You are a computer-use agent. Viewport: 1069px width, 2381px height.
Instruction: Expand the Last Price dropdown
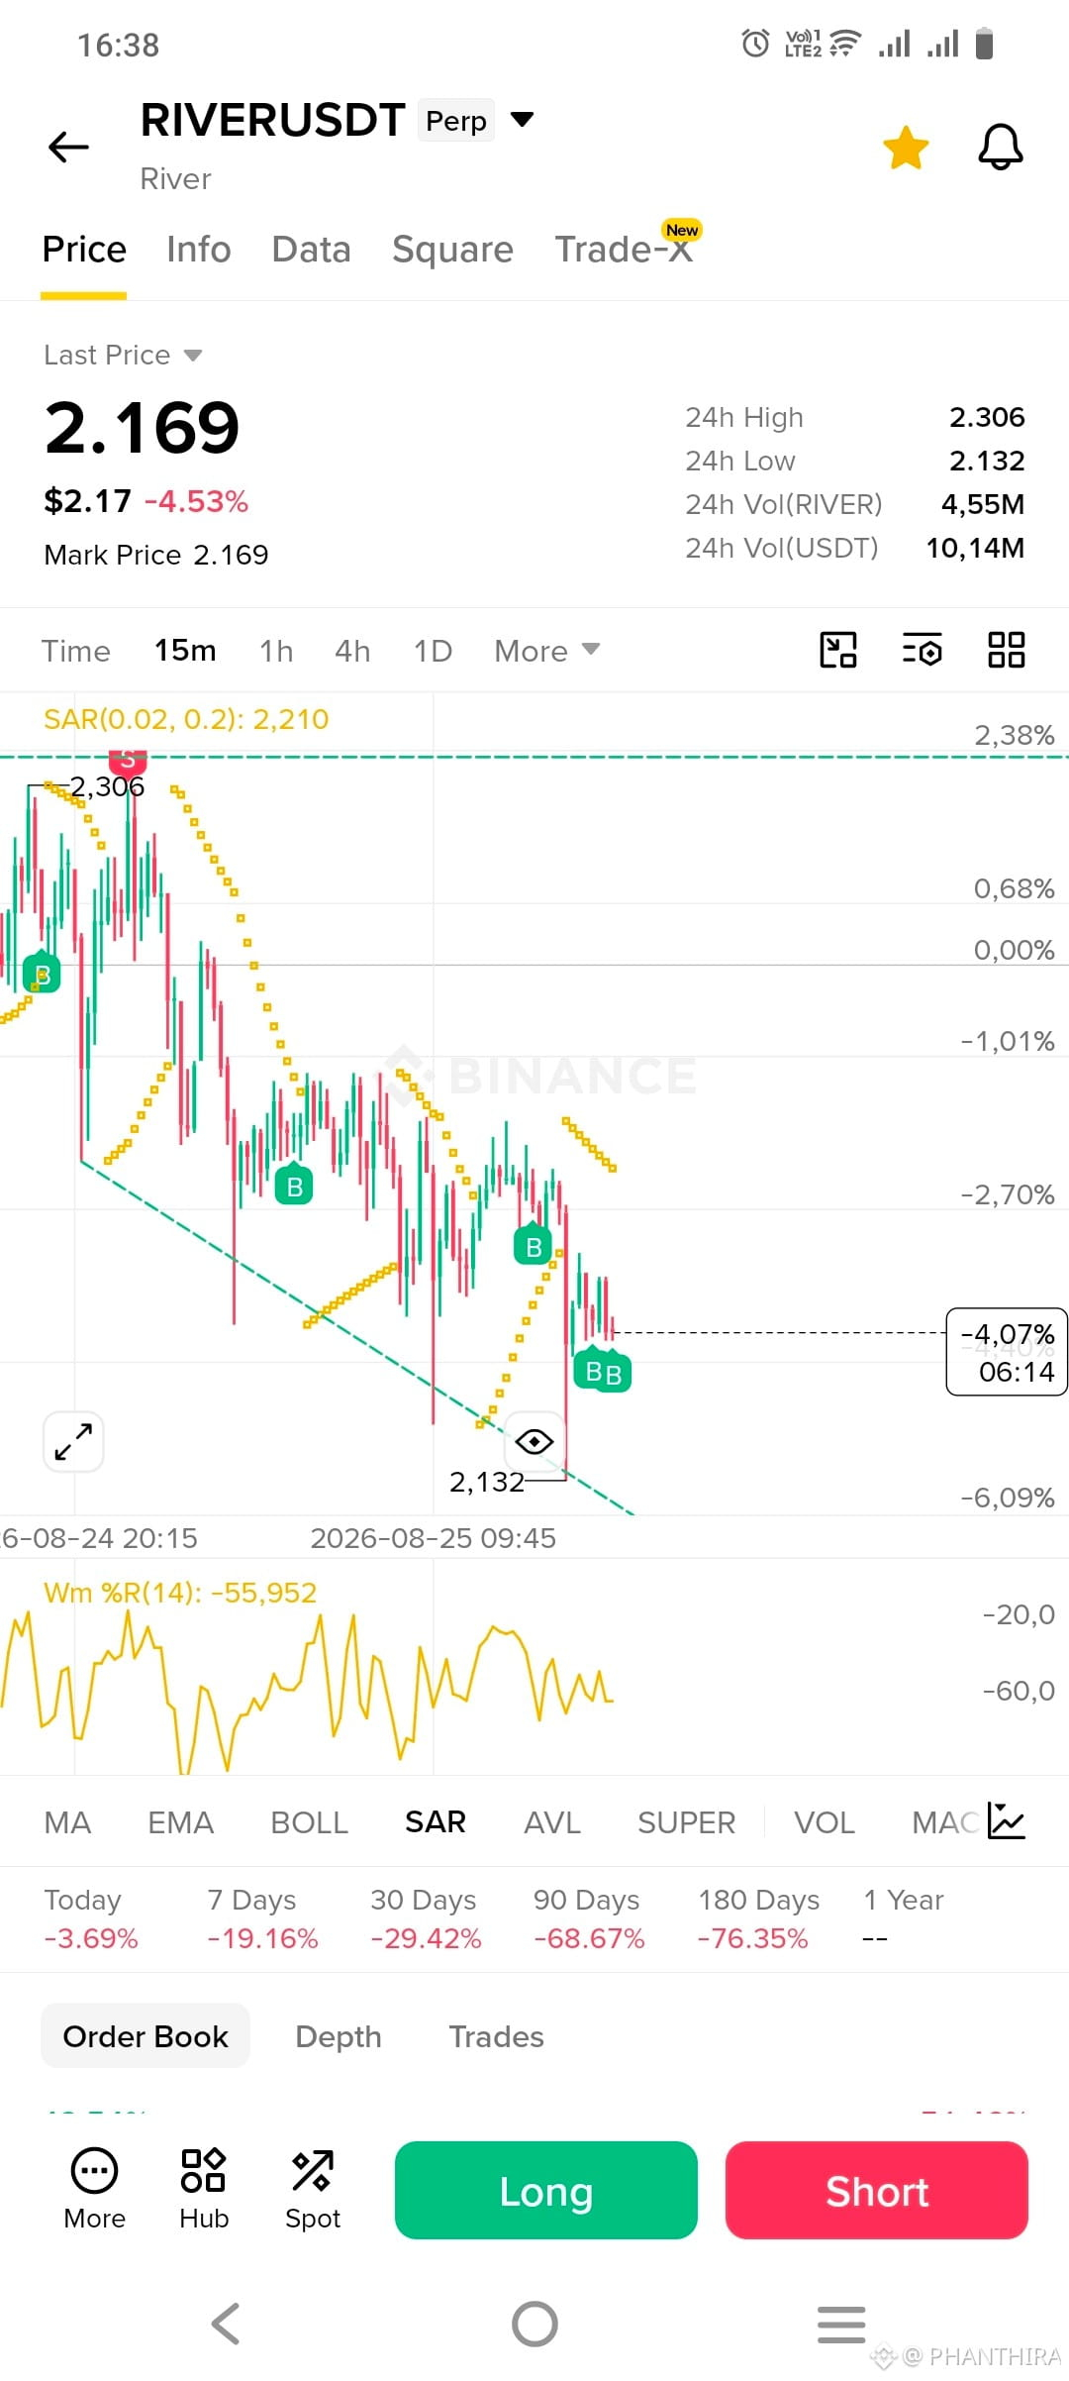tap(123, 355)
